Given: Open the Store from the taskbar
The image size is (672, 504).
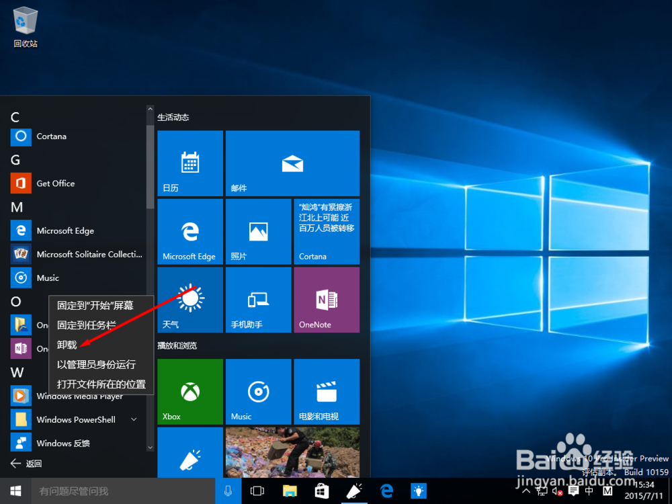Looking at the screenshot, I should point(322,491).
